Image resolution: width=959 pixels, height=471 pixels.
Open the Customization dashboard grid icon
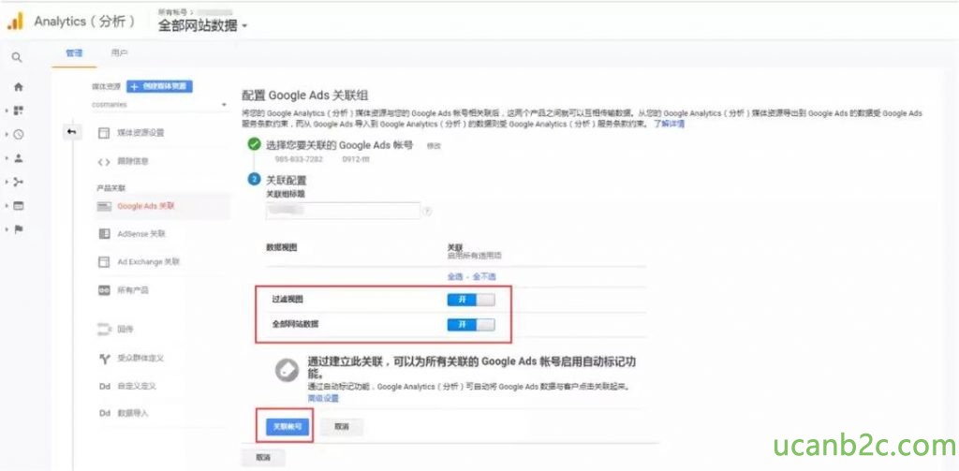[x=18, y=111]
